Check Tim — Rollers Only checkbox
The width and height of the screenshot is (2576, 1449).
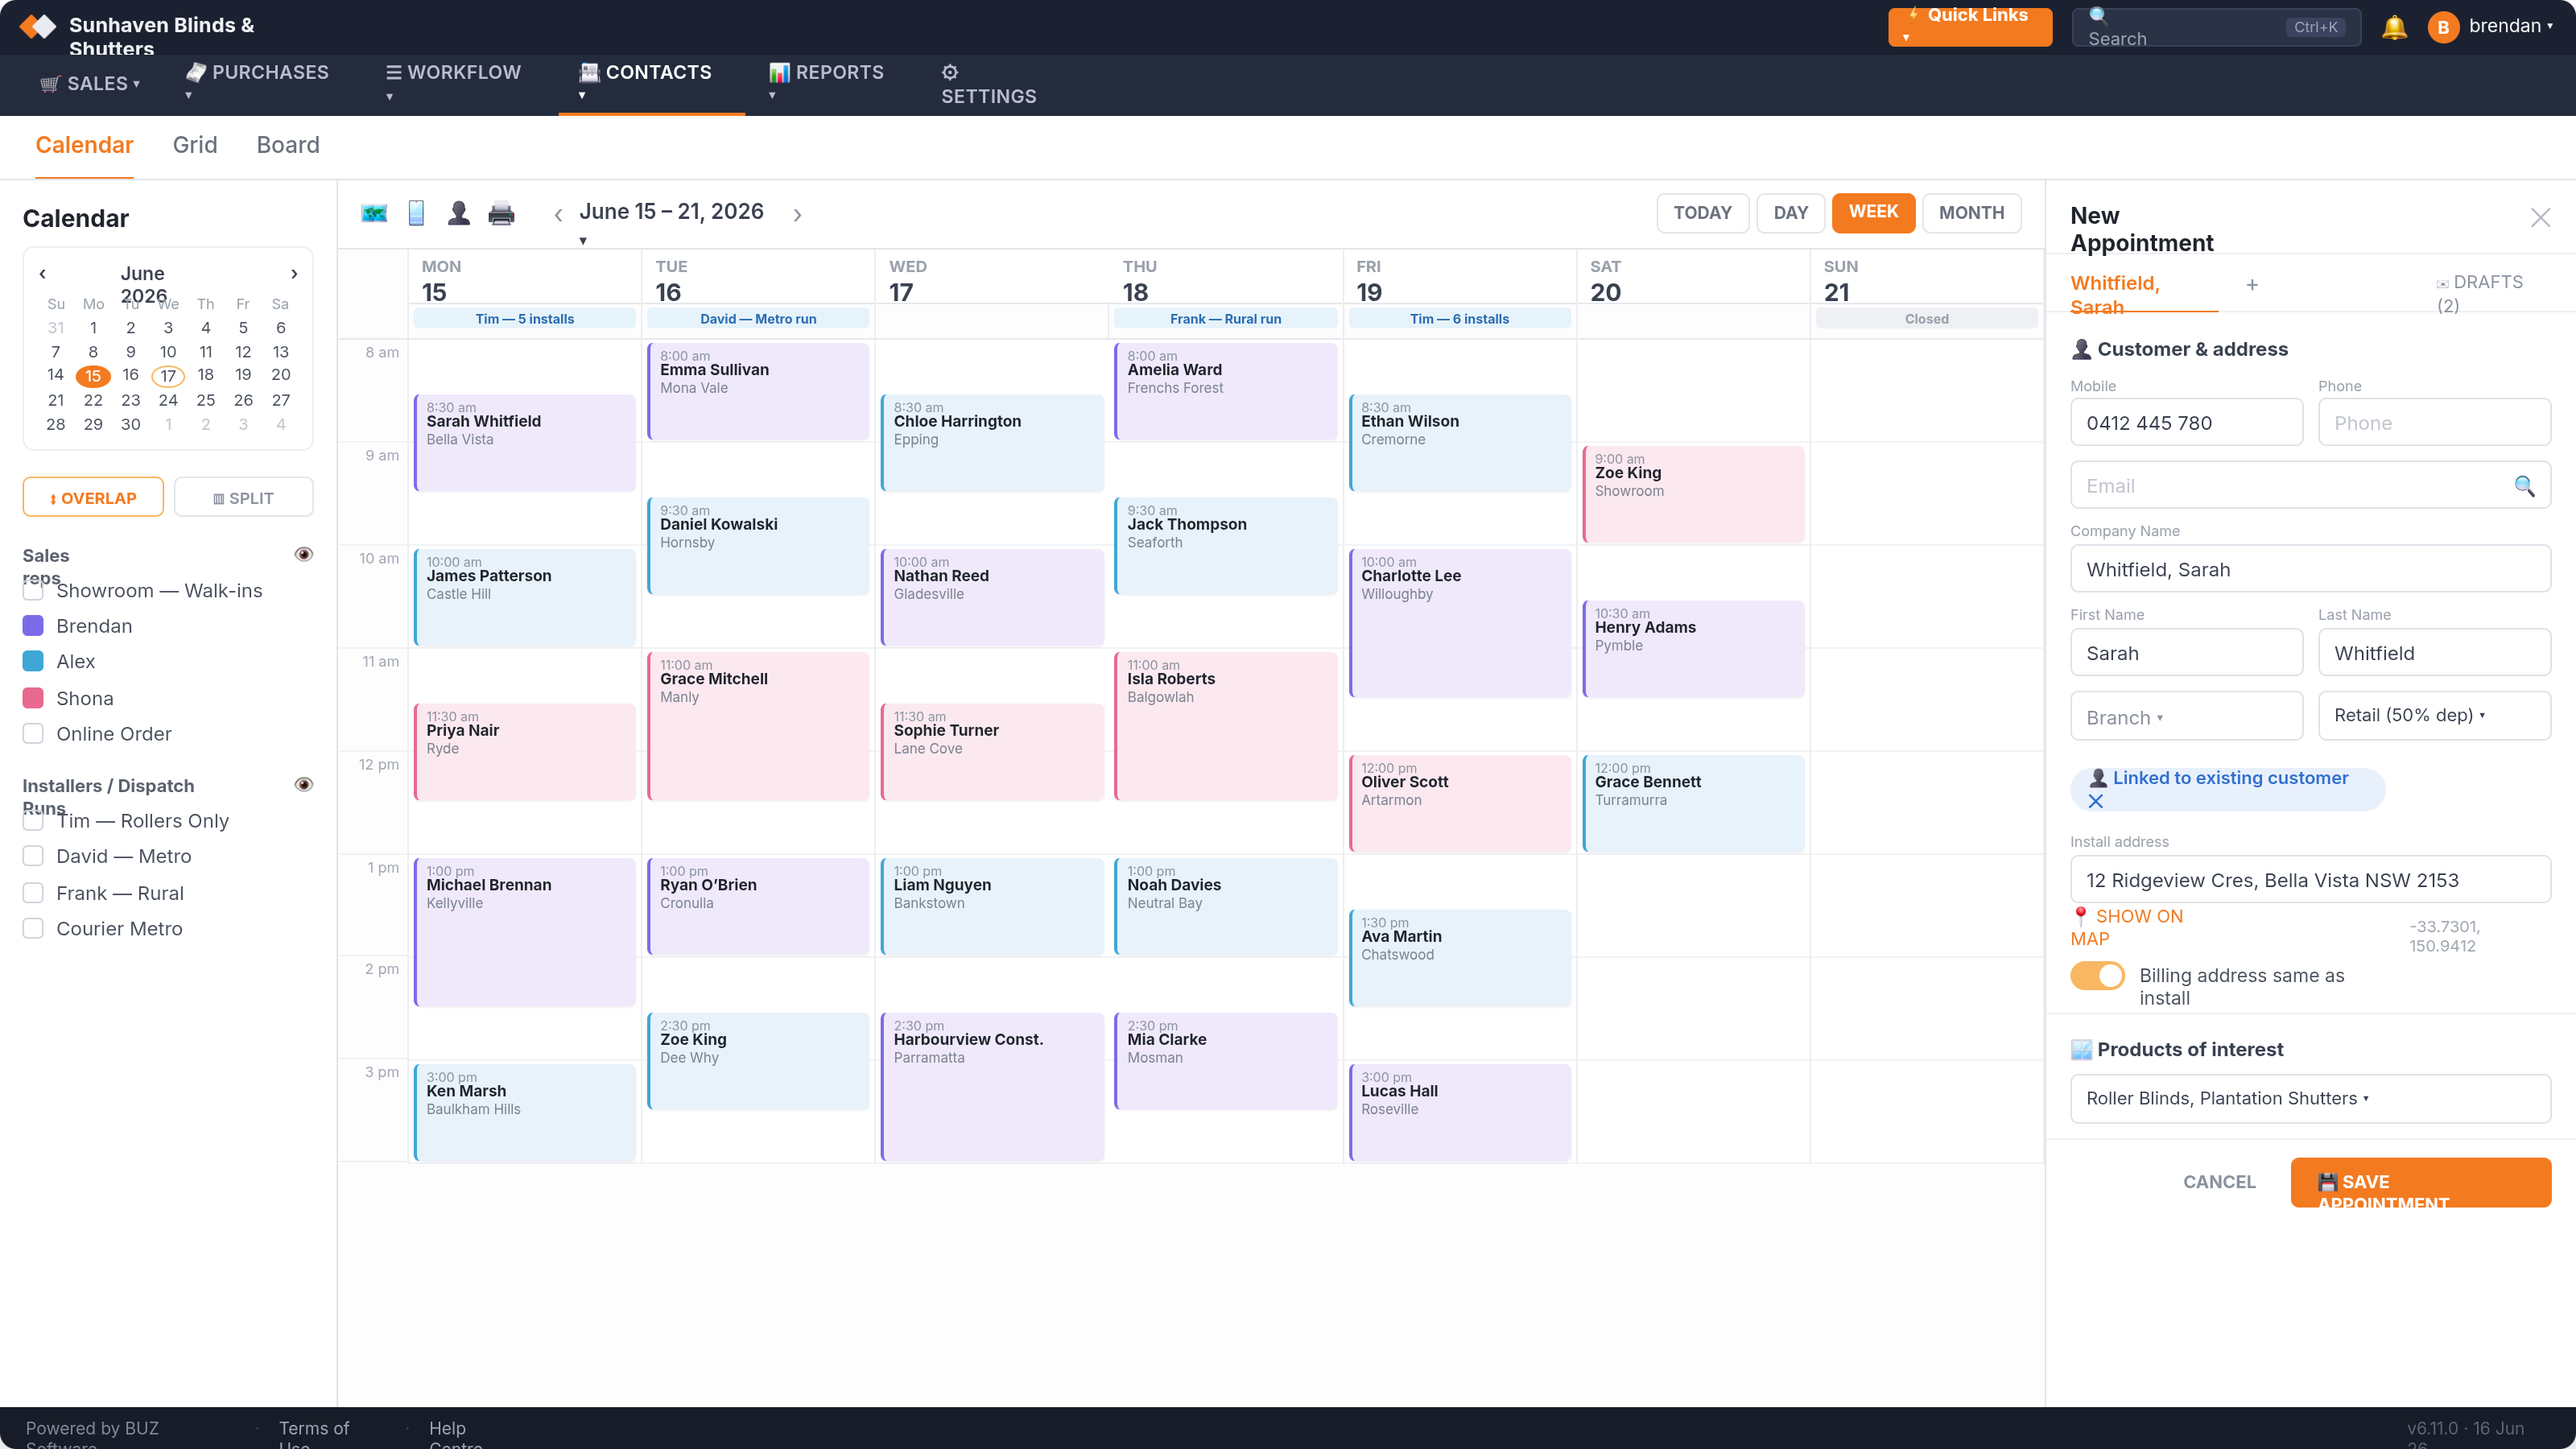click(x=33, y=820)
